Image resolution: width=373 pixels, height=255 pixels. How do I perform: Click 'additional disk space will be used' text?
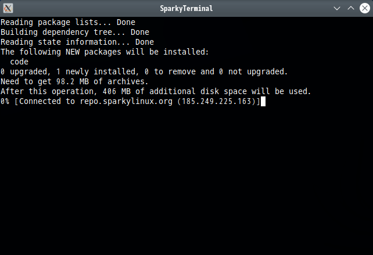tap(230, 91)
